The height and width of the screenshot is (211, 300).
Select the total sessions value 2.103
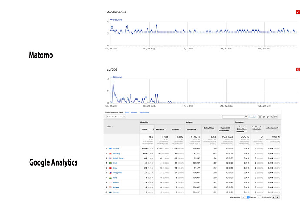[x=180, y=136]
